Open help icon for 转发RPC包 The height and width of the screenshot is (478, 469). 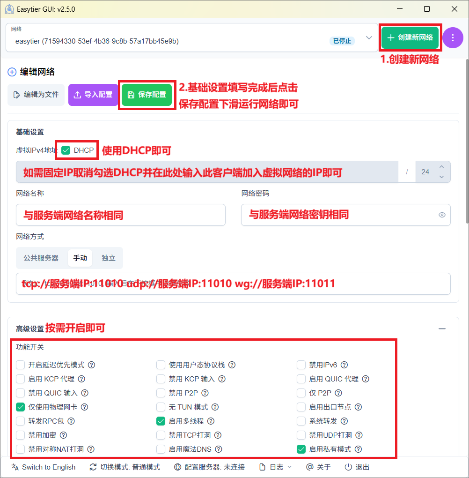coord(71,421)
